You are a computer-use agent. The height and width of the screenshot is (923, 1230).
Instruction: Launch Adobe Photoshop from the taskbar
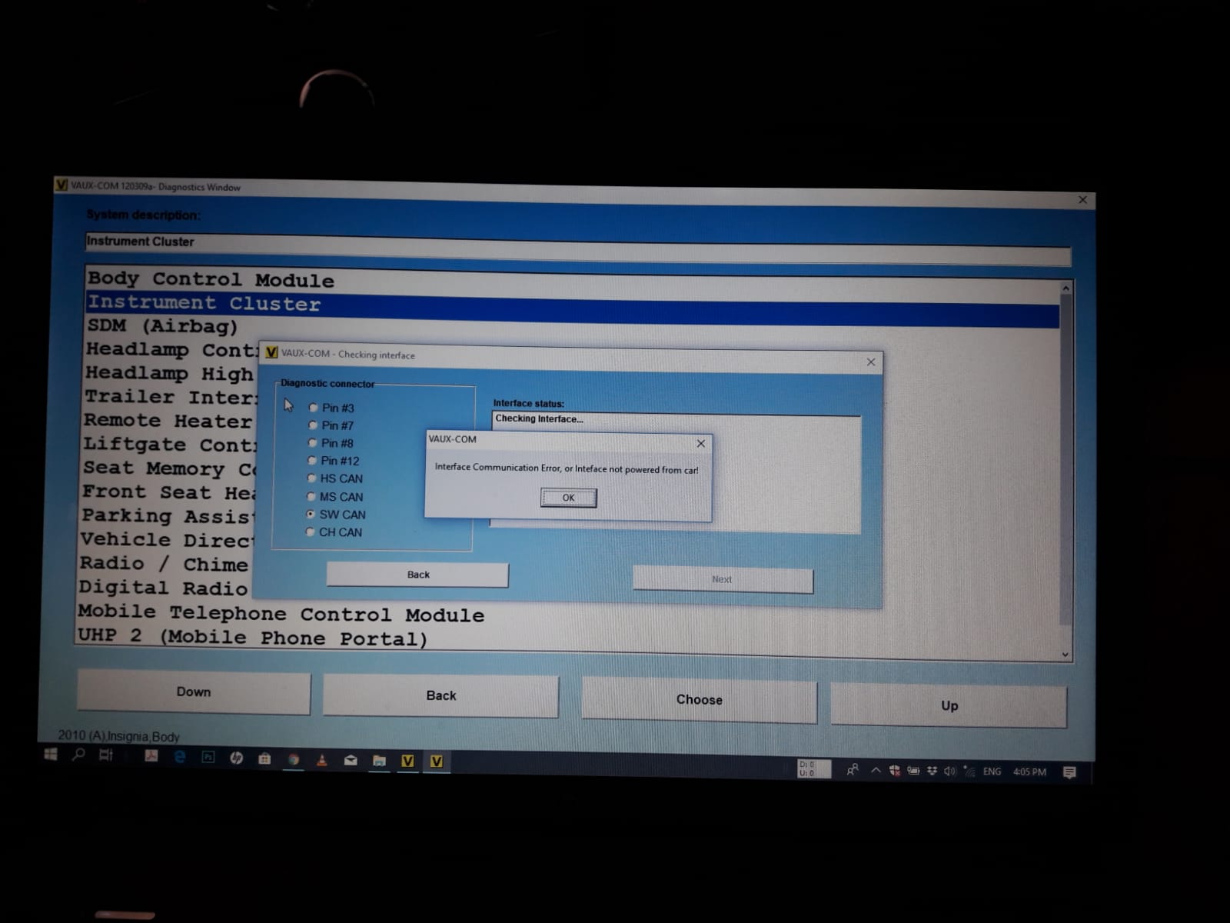(205, 761)
